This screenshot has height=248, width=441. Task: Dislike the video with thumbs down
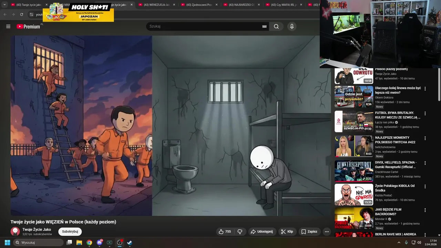tap(240, 232)
